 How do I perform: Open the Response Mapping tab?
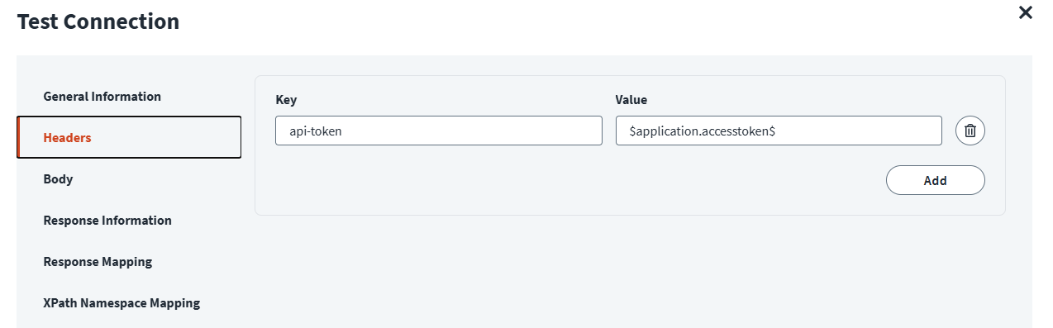pos(98,262)
